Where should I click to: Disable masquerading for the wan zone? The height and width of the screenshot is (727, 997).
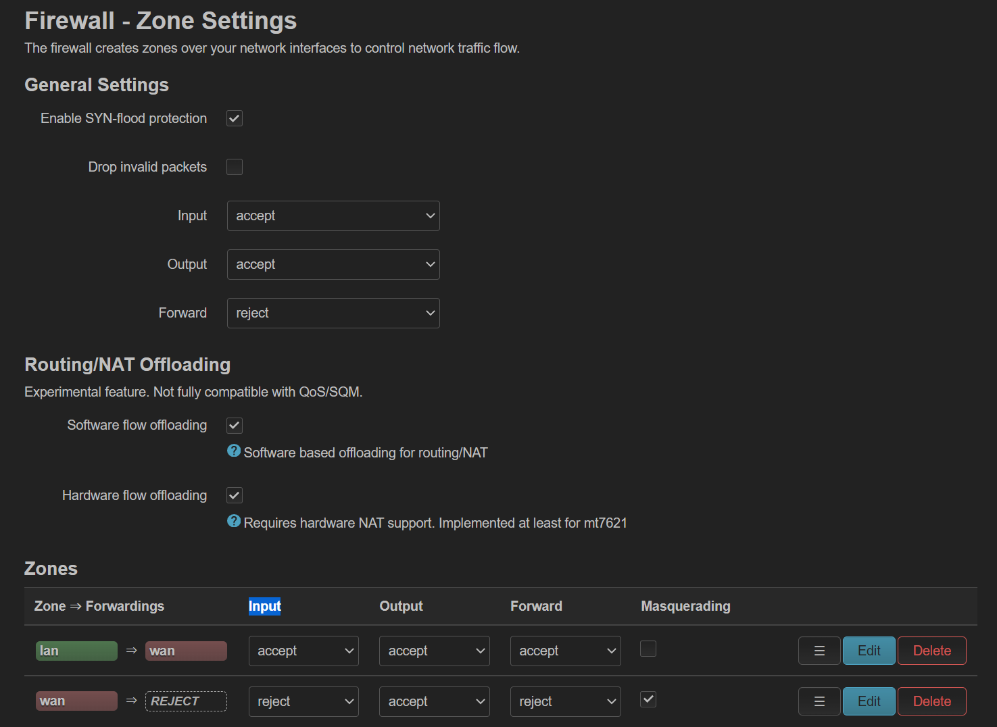(648, 699)
